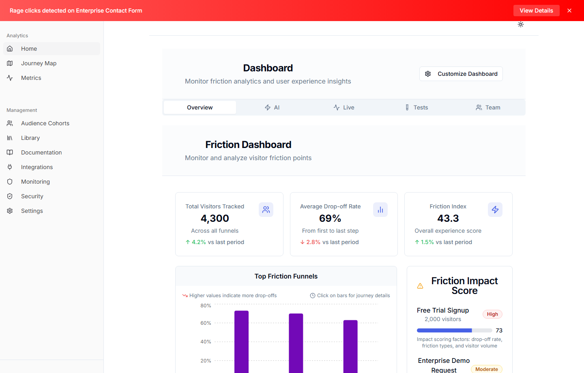The height and width of the screenshot is (373, 584).
Task: Click the 2.8% vs last period text
Action: [x=329, y=242]
